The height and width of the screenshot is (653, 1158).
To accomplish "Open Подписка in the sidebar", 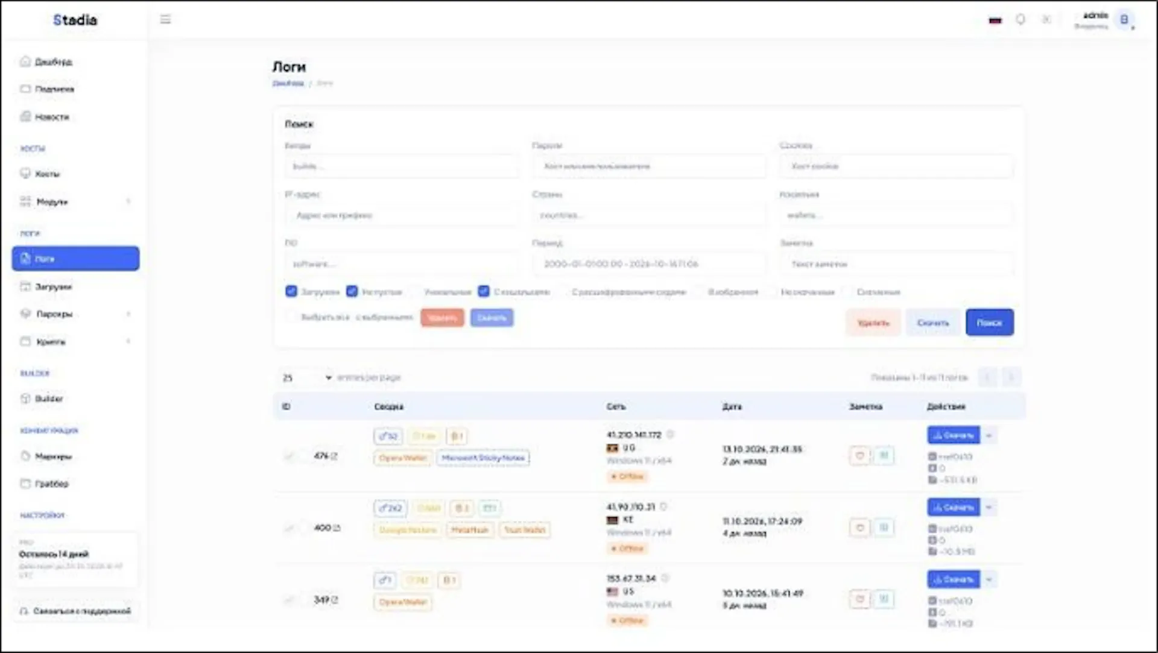I will (x=54, y=89).
